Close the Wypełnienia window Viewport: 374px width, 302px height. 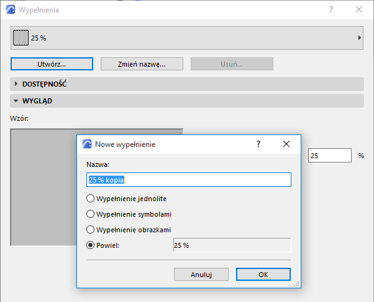coord(359,9)
